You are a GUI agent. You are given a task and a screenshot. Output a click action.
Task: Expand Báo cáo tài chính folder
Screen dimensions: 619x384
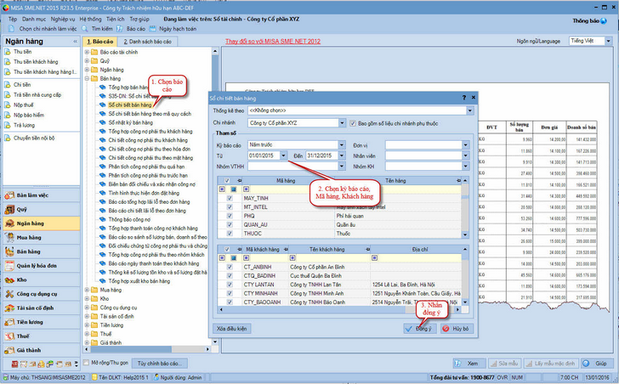click(87, 52)
